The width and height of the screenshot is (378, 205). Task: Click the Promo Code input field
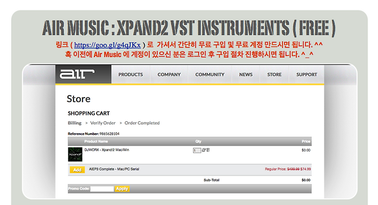pos(102,189)
